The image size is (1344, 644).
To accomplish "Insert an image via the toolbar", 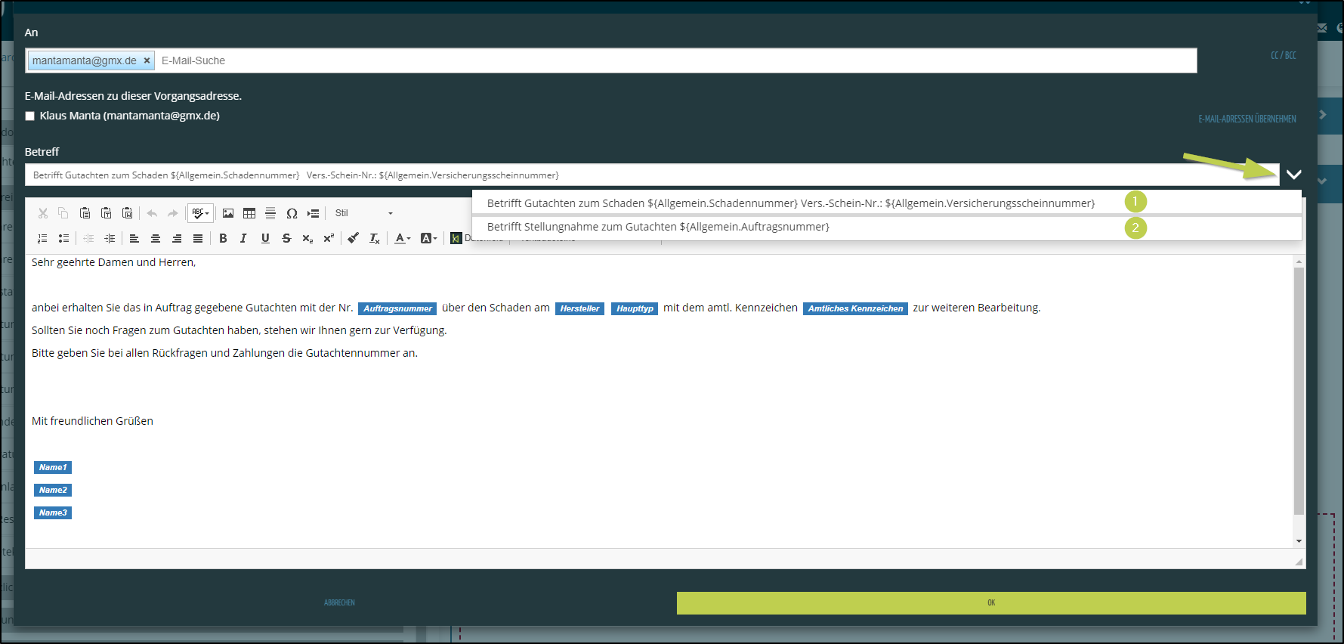I will [x=228, y=213].
